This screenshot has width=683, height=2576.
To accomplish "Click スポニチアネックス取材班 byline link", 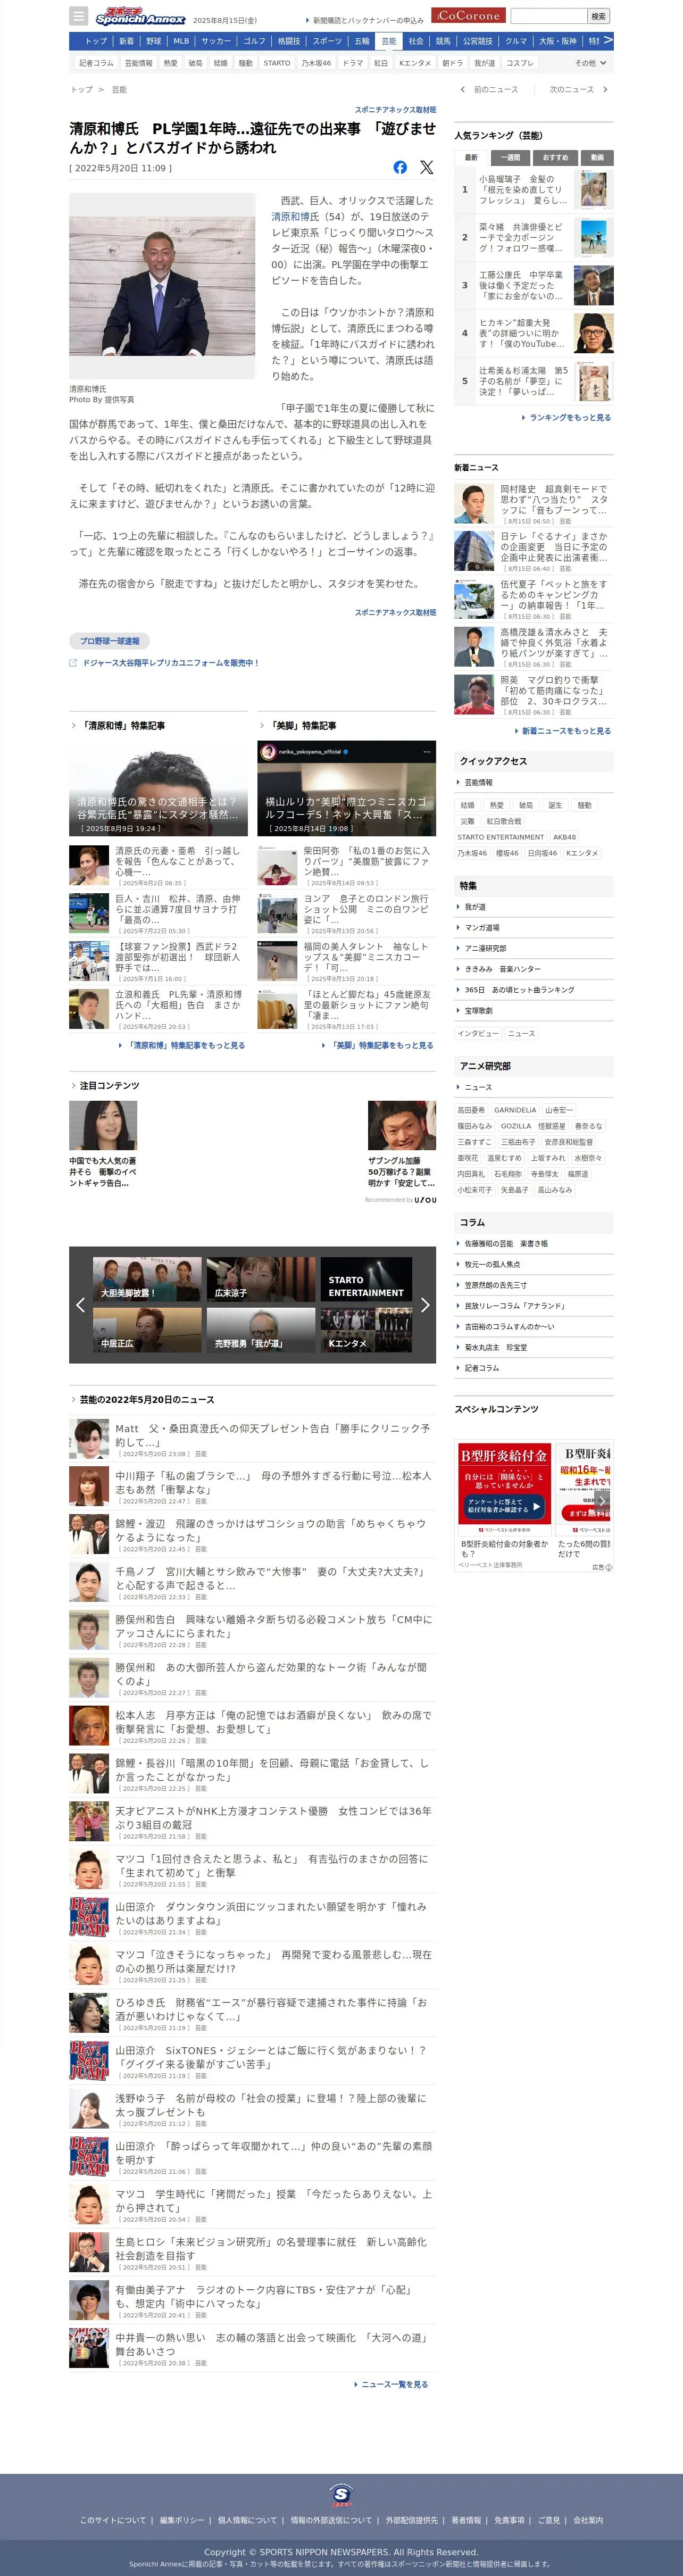I will [x=395, y=109].
